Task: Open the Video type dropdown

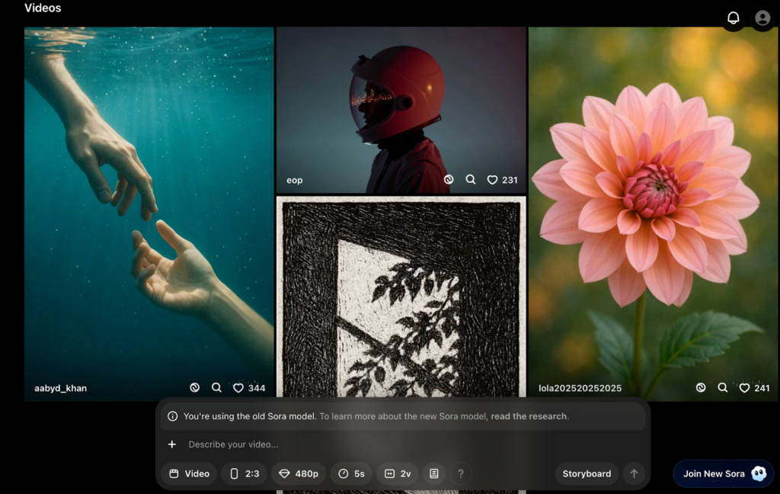Action: coord(189,473)
